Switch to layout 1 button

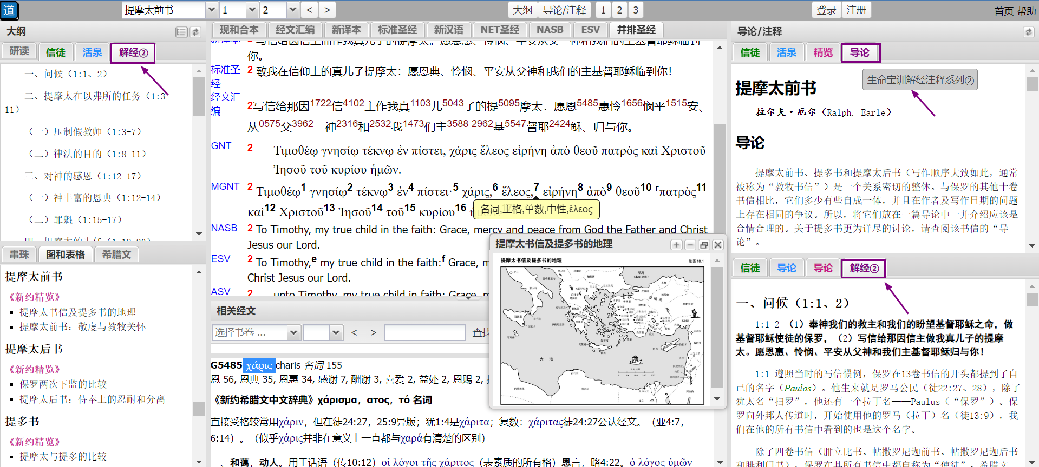(603, 10)
